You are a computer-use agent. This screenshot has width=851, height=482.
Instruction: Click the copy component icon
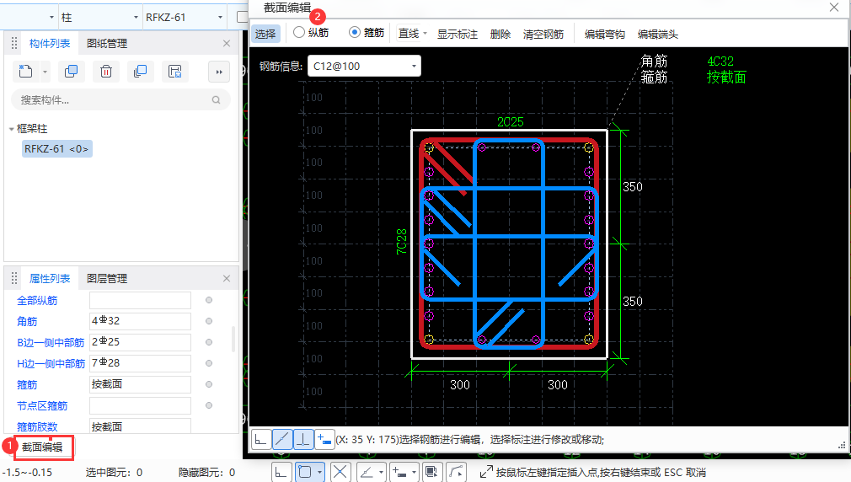point(71,71)
